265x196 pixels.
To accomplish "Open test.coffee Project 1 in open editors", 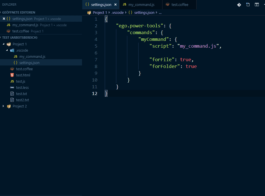I will 41,31.
